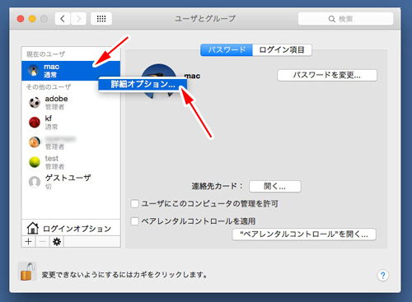Minimize the window with the yellow button
Image resolution: width=412 pixels, height=302 pixels.
coord(32,19)
